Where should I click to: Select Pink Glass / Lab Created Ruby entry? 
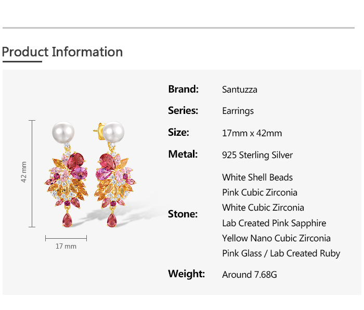point(281,253)
